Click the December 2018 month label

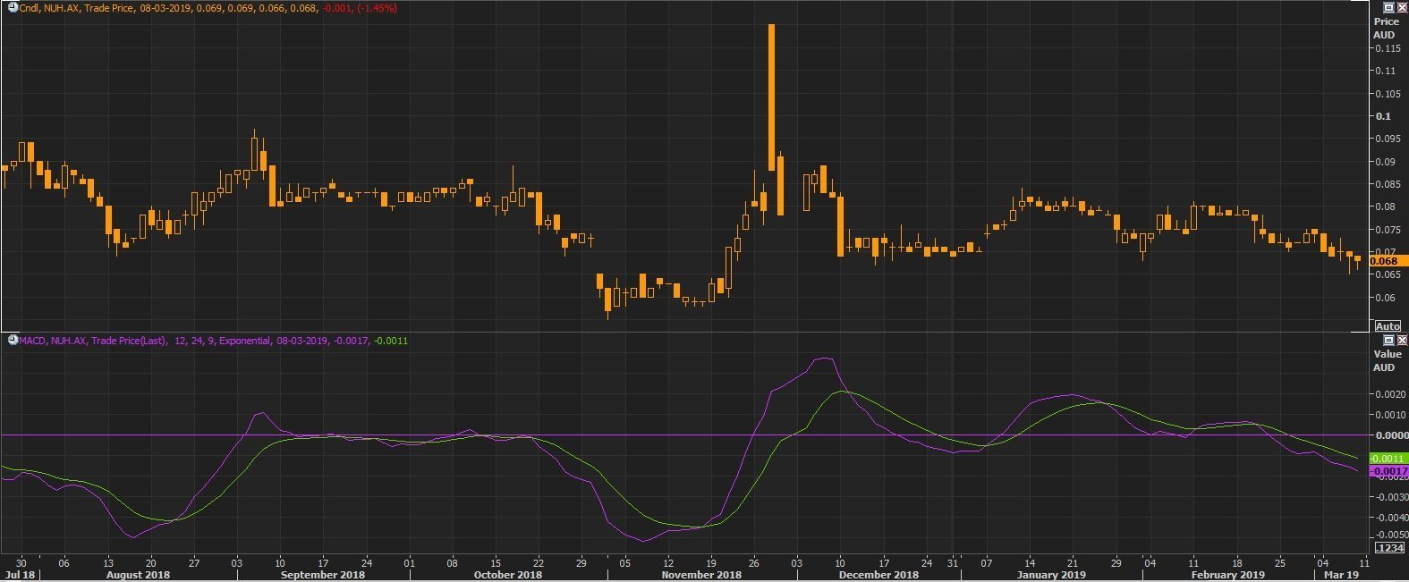[878, 575]
